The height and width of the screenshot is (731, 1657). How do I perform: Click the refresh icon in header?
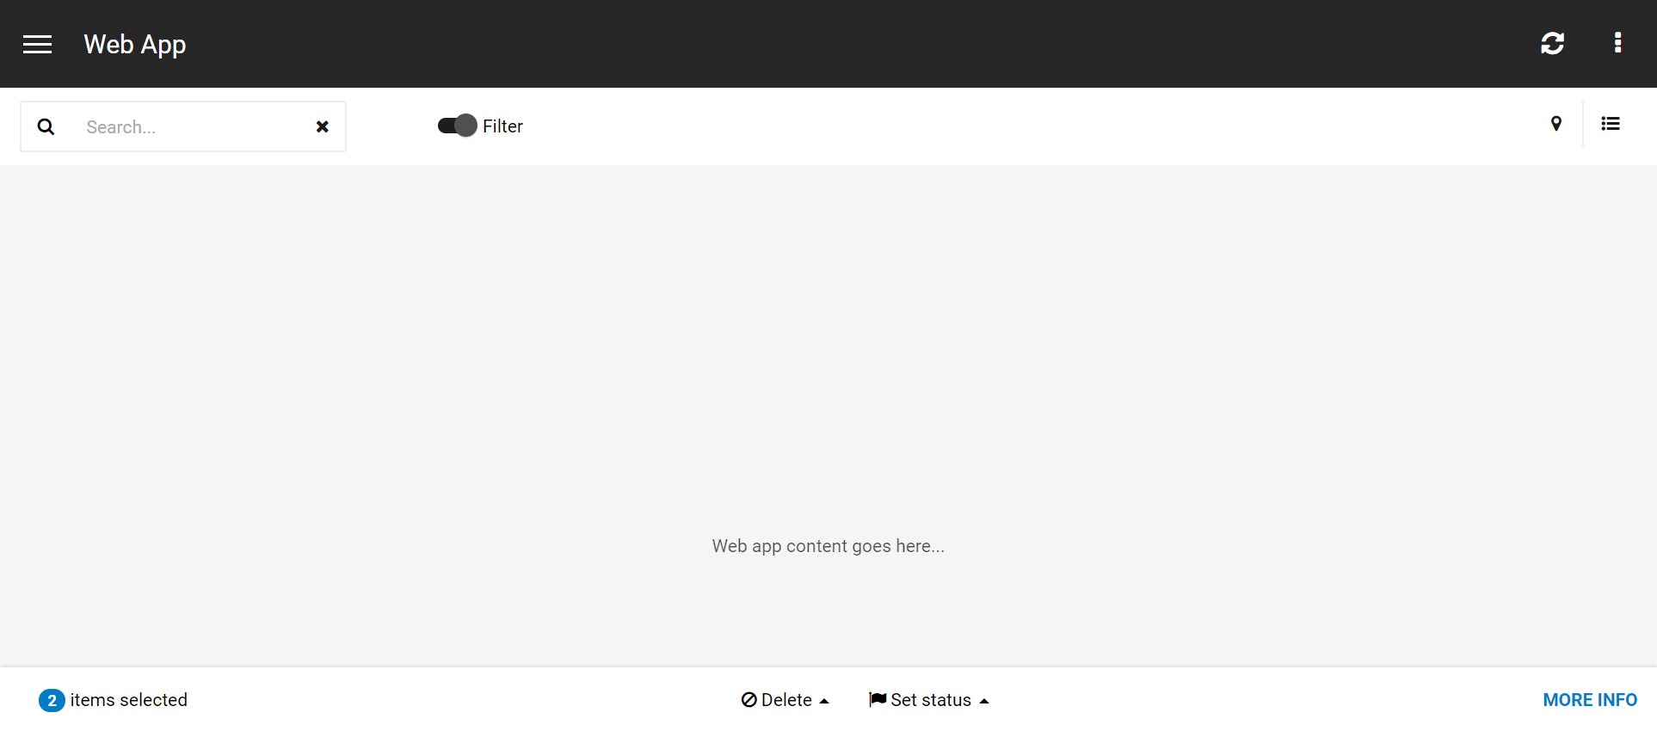pos(1552,43)
